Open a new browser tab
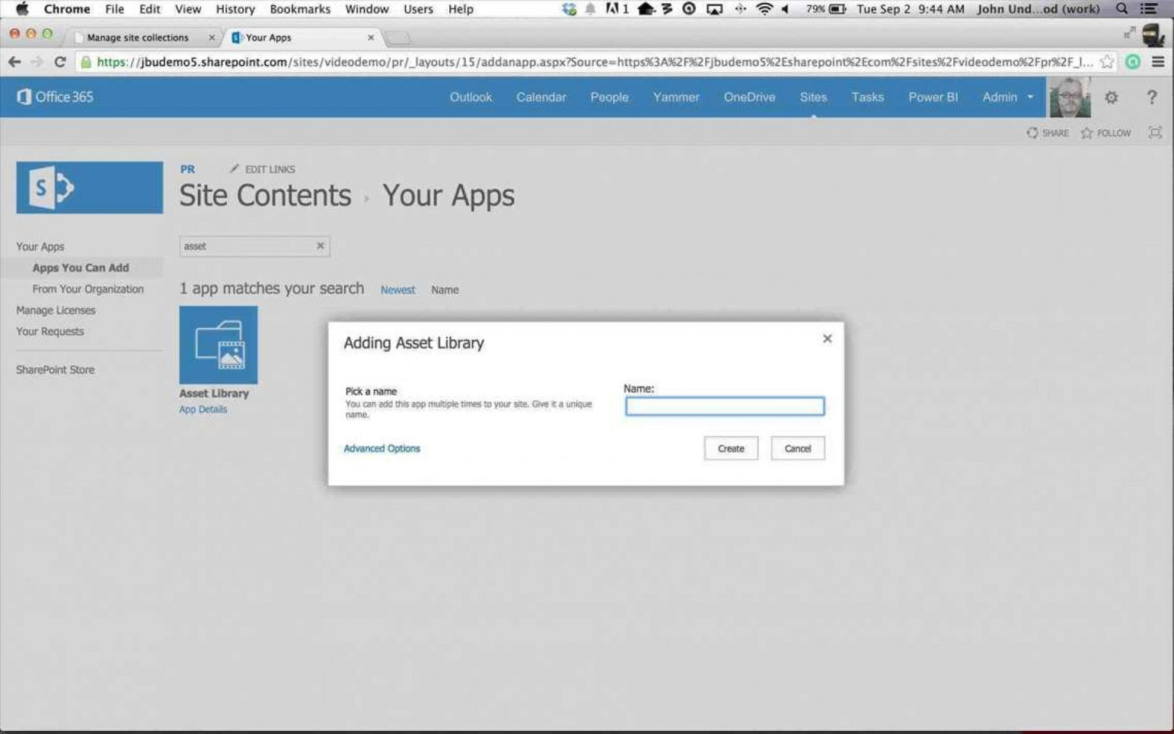The width and height of the screenshot is (1174, 734). (x=398, y=38)
